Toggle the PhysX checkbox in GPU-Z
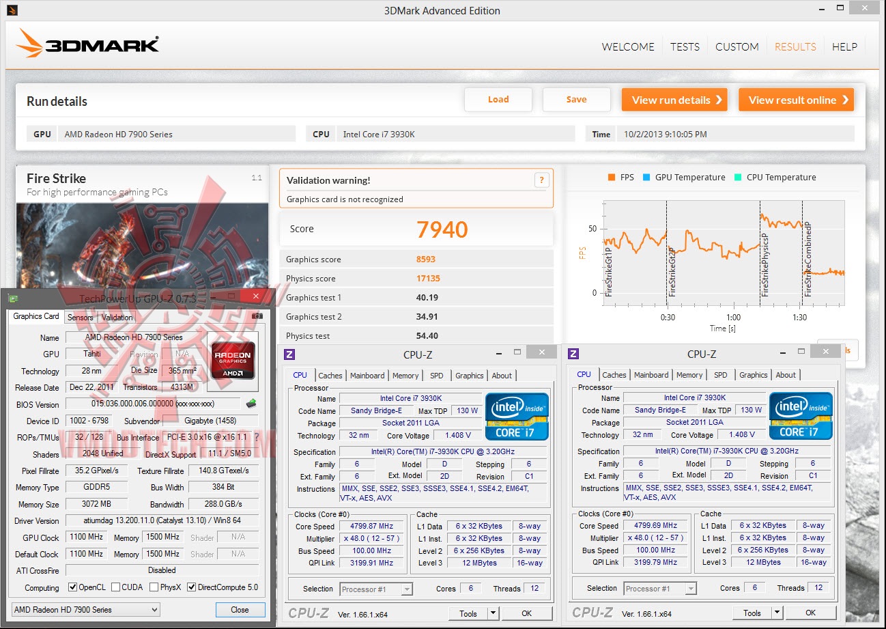Viewport: 886px width, 629px height. click(154, 587)
